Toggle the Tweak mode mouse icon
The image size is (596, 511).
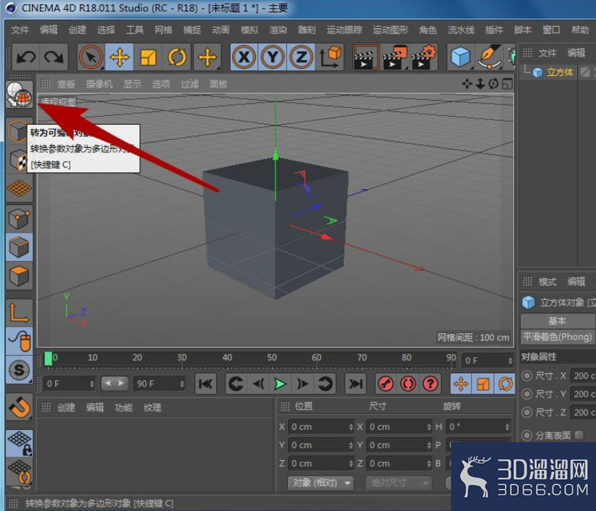point(19,341)
